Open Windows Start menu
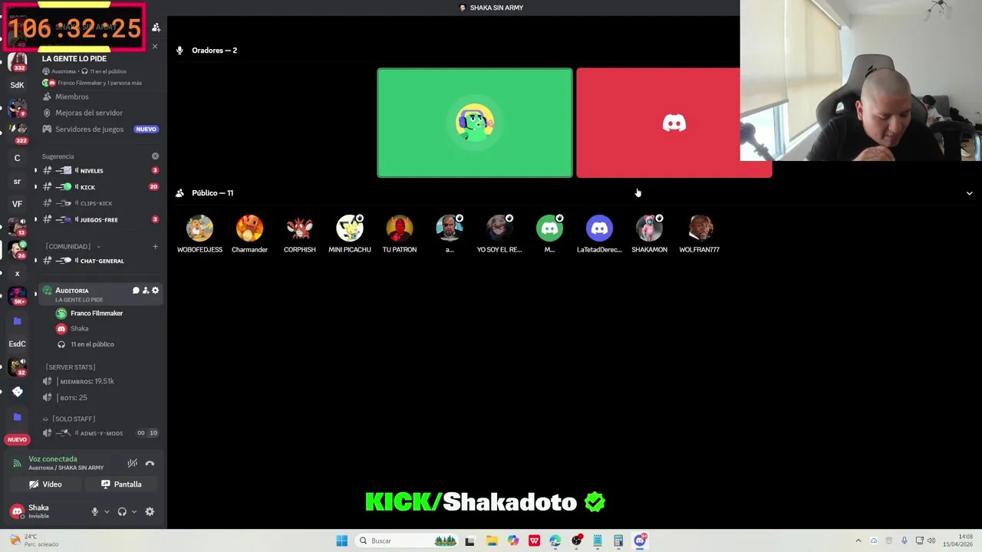 341,540
